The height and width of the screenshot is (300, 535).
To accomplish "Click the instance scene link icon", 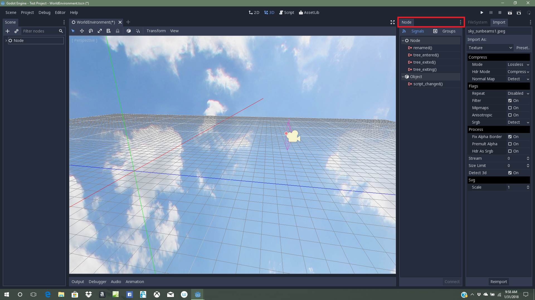I will click(16, 31).
